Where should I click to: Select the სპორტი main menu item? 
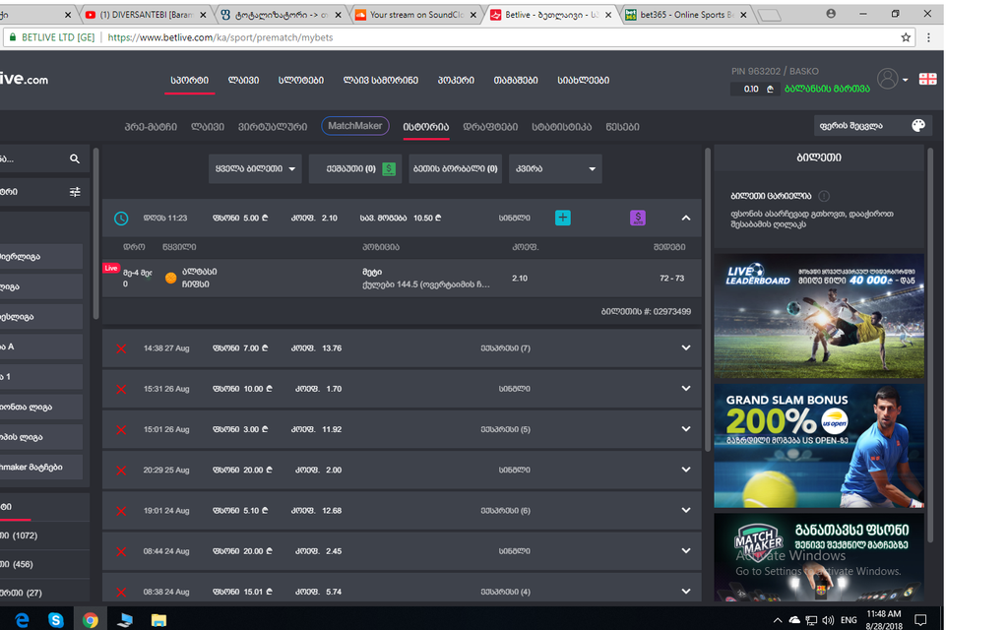(x=189, y=81)
